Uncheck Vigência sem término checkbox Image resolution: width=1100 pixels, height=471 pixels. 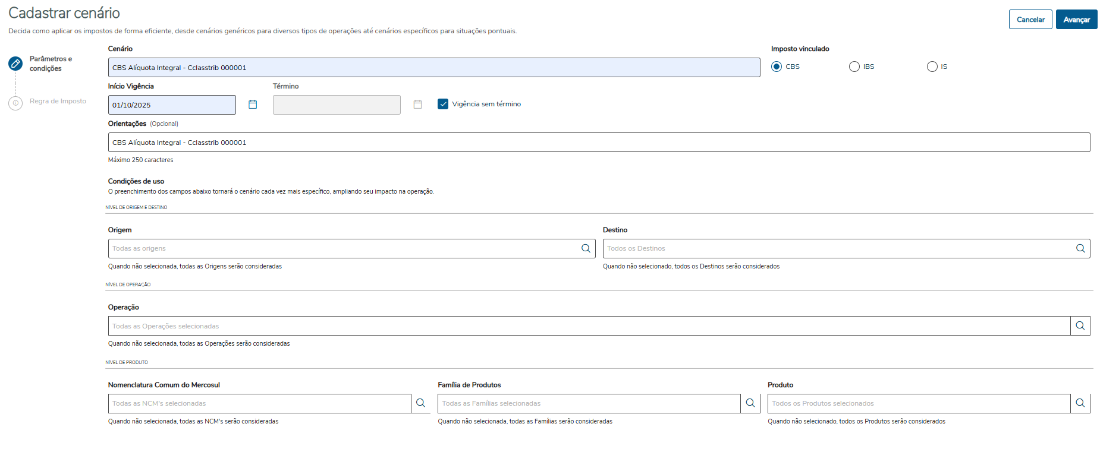443,104
